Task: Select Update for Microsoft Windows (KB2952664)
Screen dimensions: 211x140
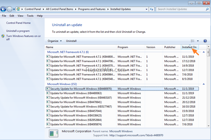Action: (122, 120)
